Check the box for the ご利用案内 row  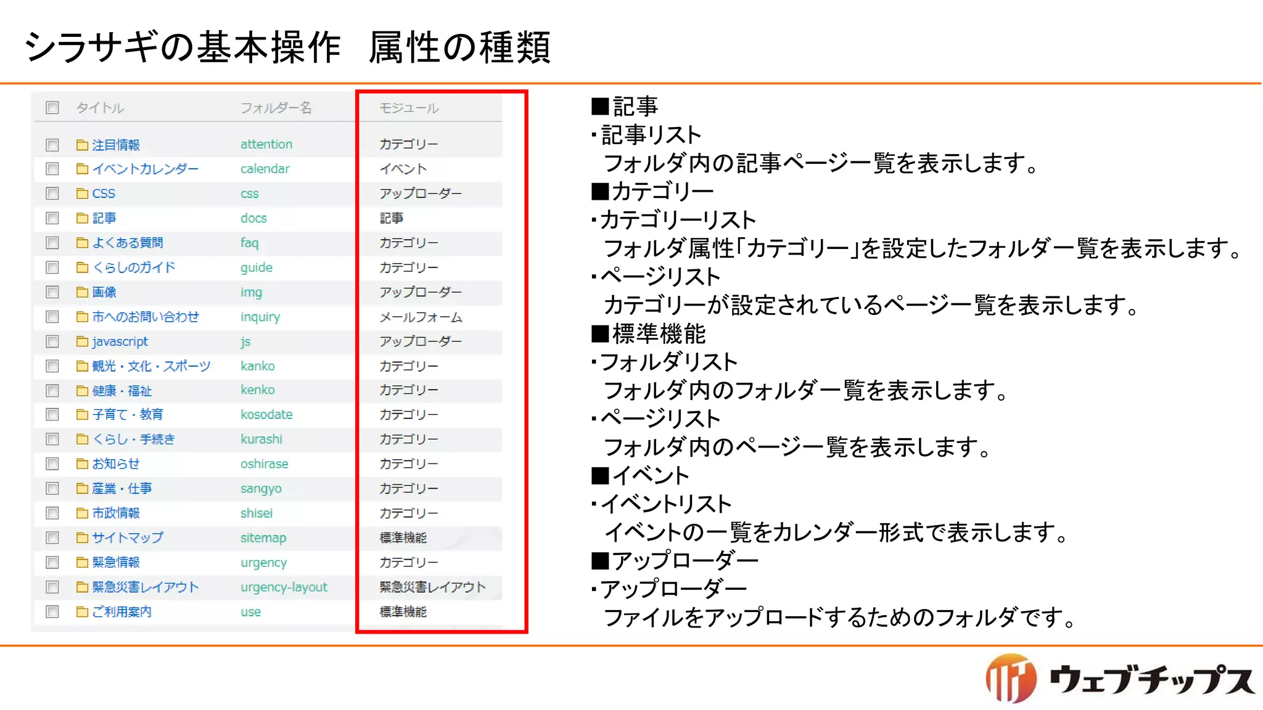[52, 612]
